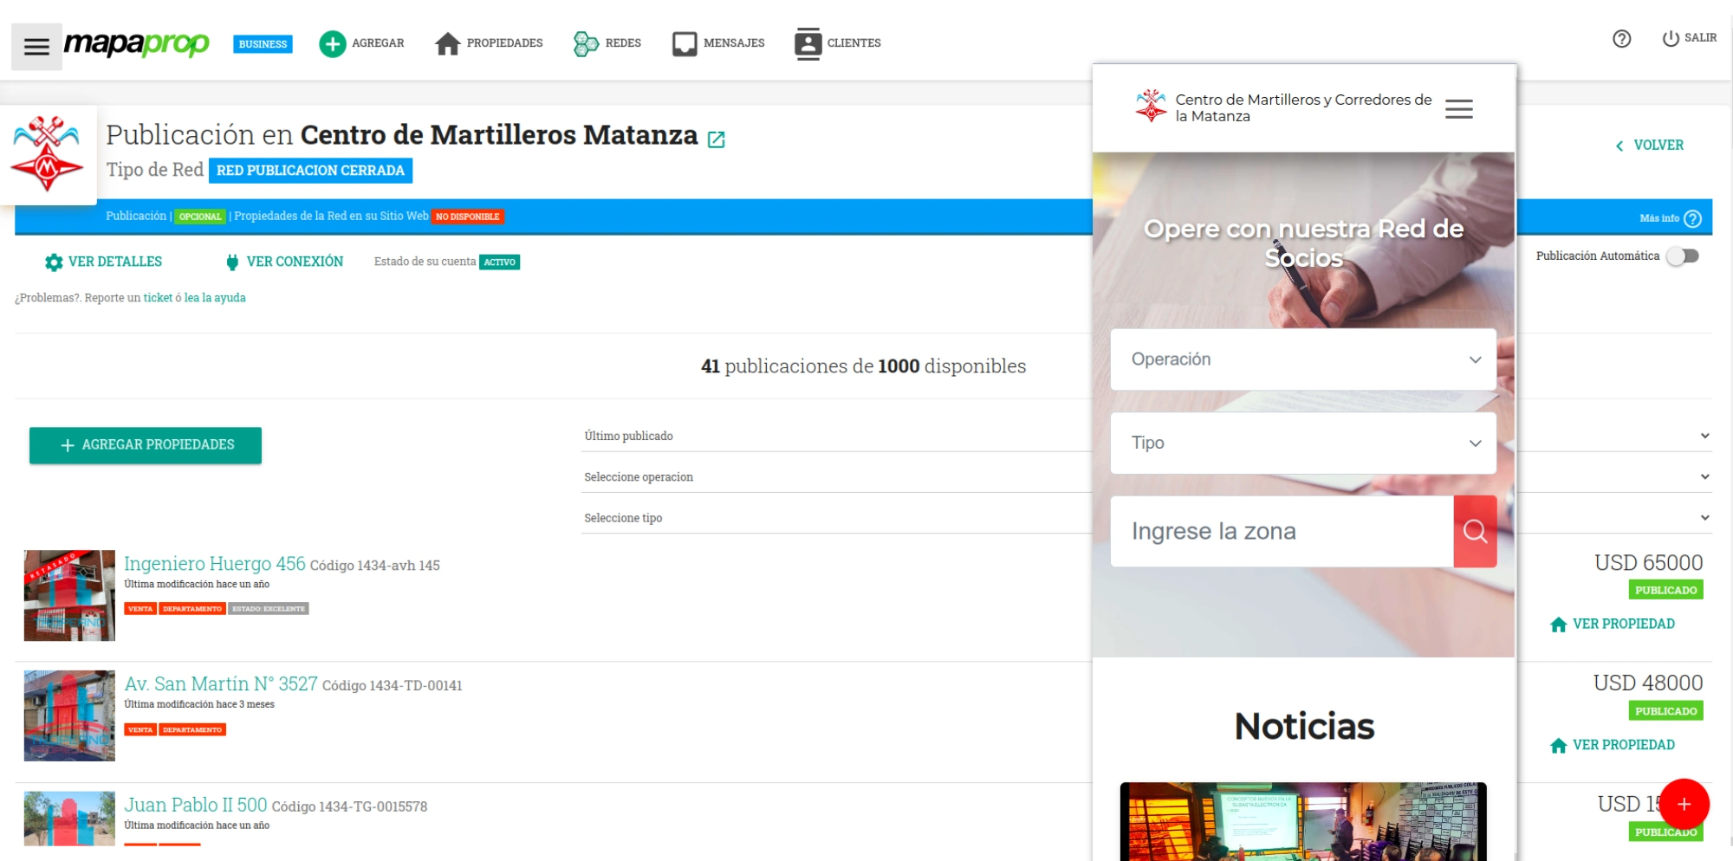Click PUBLICADO badge under USD 65000
1733x861 pixels.
[x=1665, y=591]
